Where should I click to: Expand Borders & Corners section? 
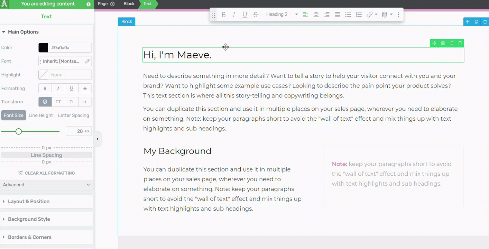46,237
